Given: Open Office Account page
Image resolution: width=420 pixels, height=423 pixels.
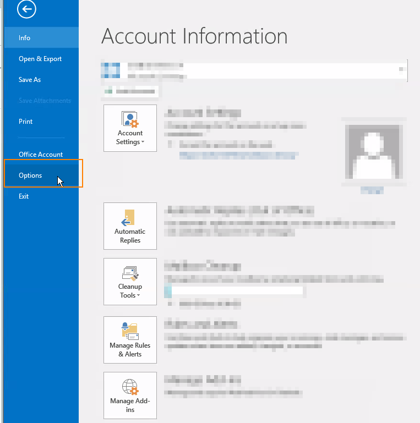Looking at the screenshot, I should pyautogui.click(x=41, y=155).
